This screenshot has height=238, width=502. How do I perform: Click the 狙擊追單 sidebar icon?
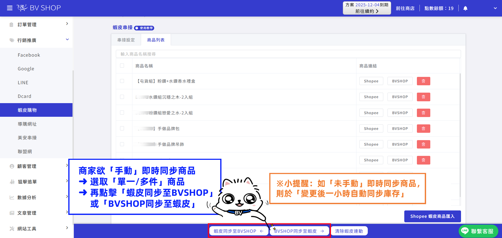12,182
